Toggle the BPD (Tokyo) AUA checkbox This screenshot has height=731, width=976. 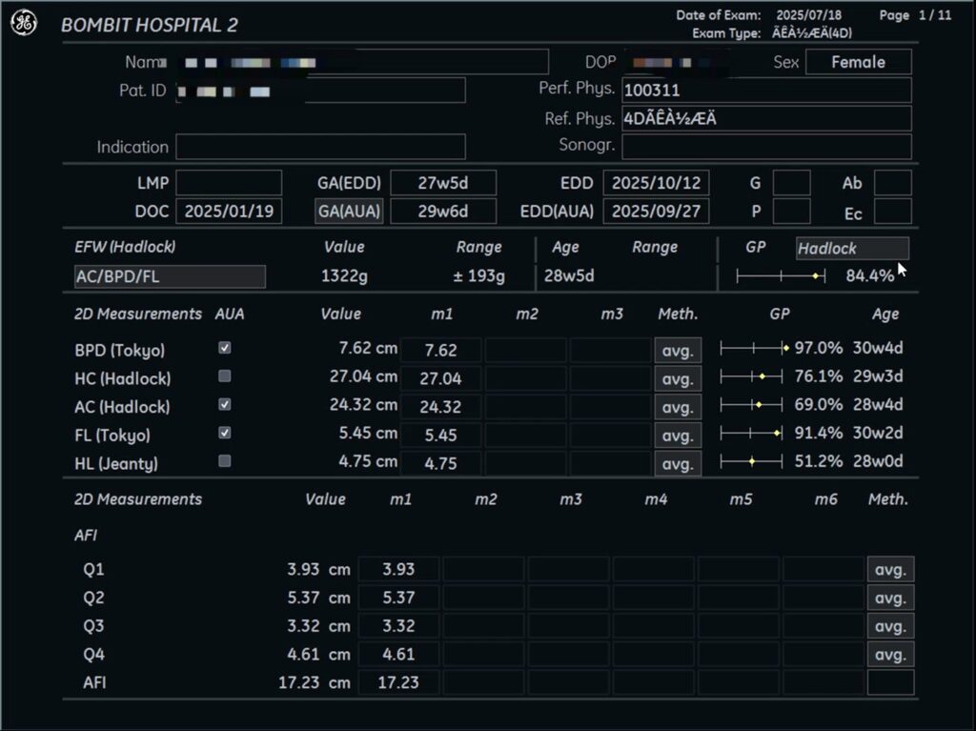[x=225, y=349]
